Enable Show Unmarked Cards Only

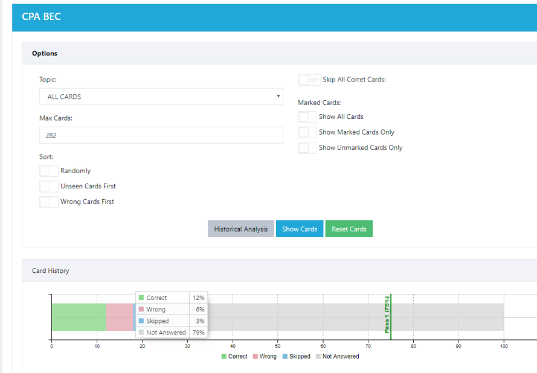coord(307,148)
